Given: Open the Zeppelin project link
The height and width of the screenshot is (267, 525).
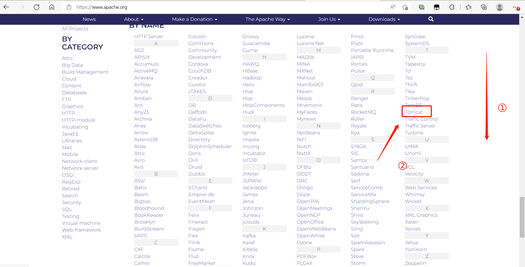Looking at the screenshot, I should [x=415, y=263].
